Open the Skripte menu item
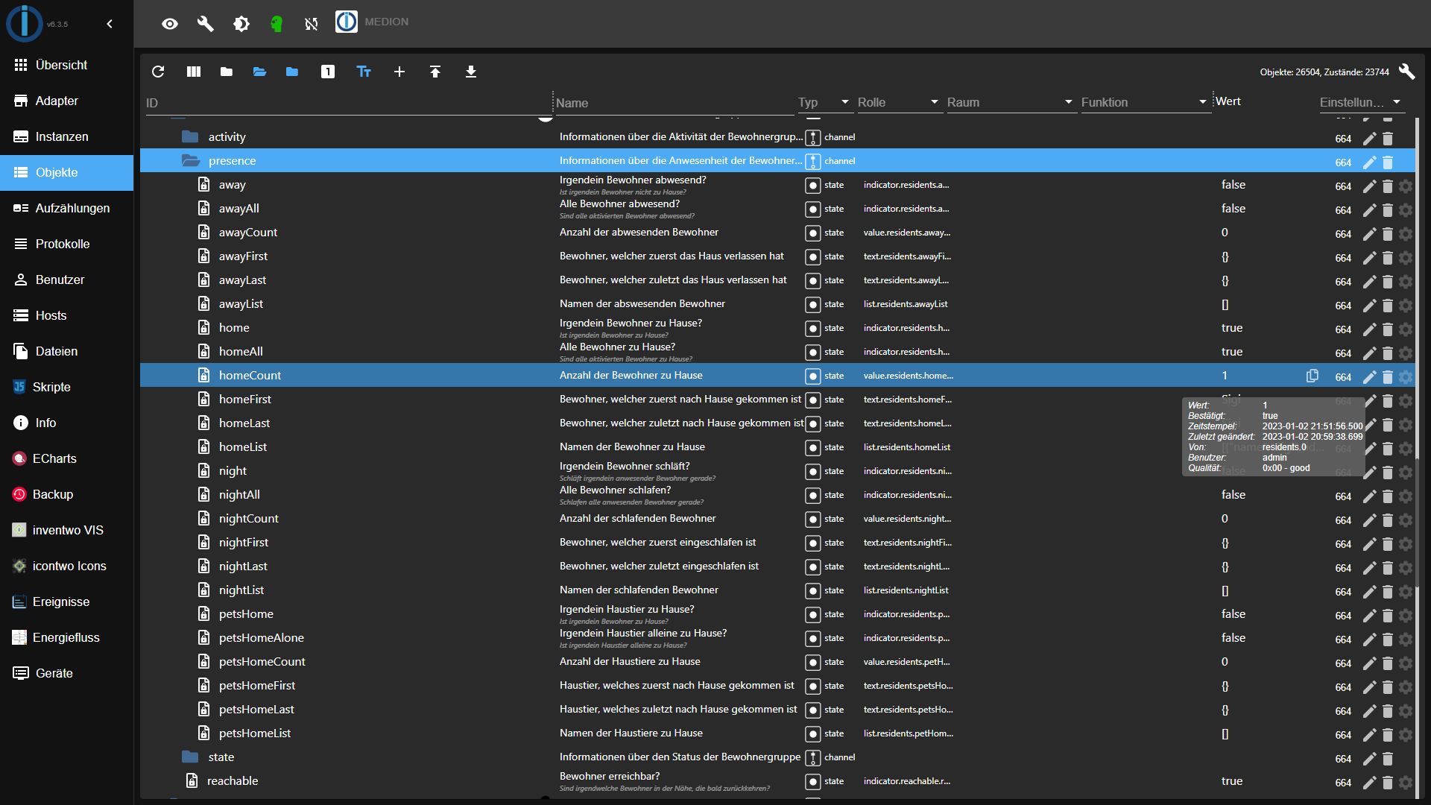Image resolution: width=1431 pixels, height=805 pixels. [x=66, y=387]
